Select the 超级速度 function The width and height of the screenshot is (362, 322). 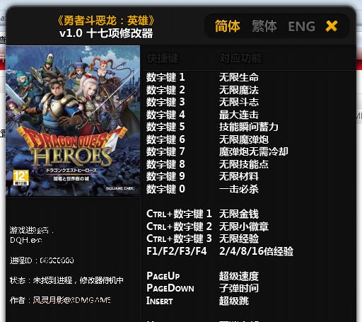[x=239, y=276]
